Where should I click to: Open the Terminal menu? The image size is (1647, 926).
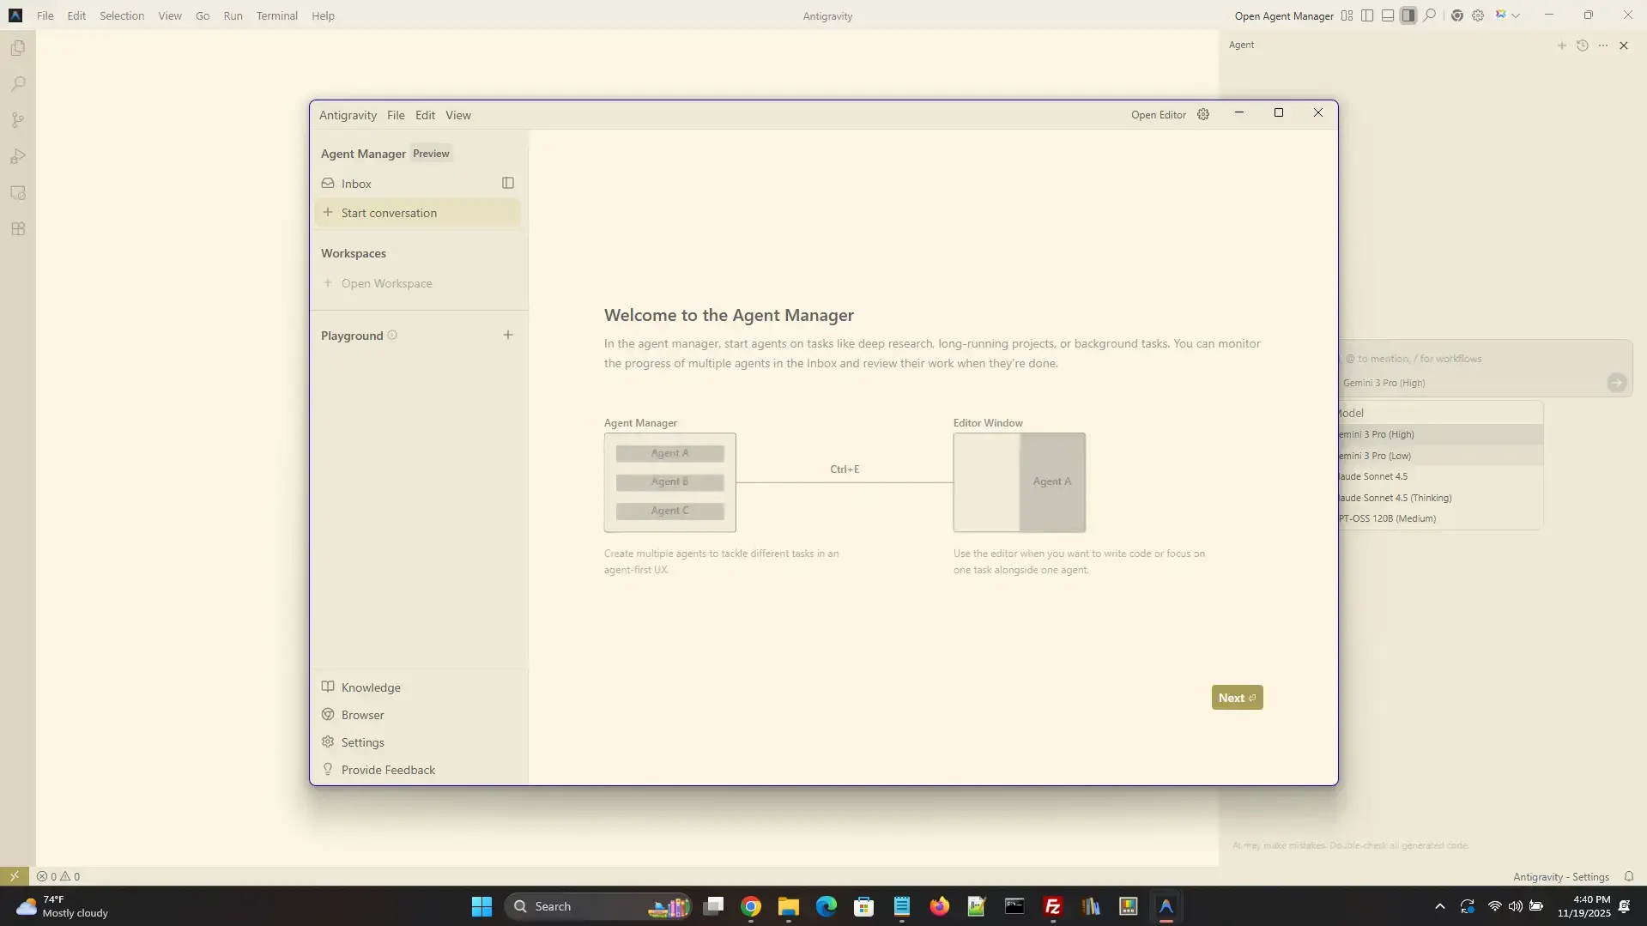point(276,15)
